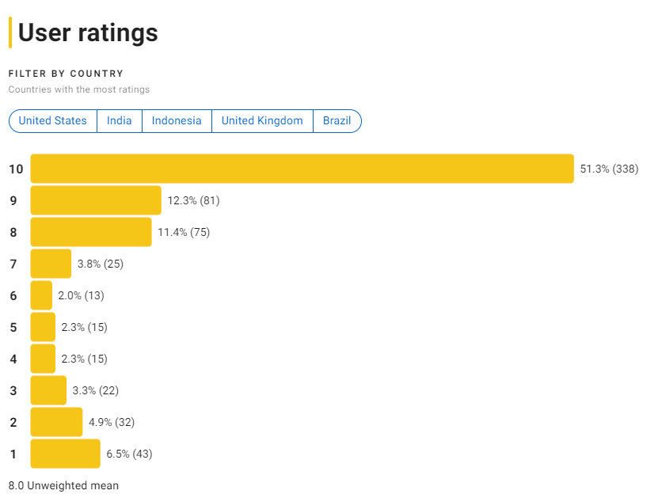Select the rating 8 bar

pyautogui.click(x=89, y=232)
